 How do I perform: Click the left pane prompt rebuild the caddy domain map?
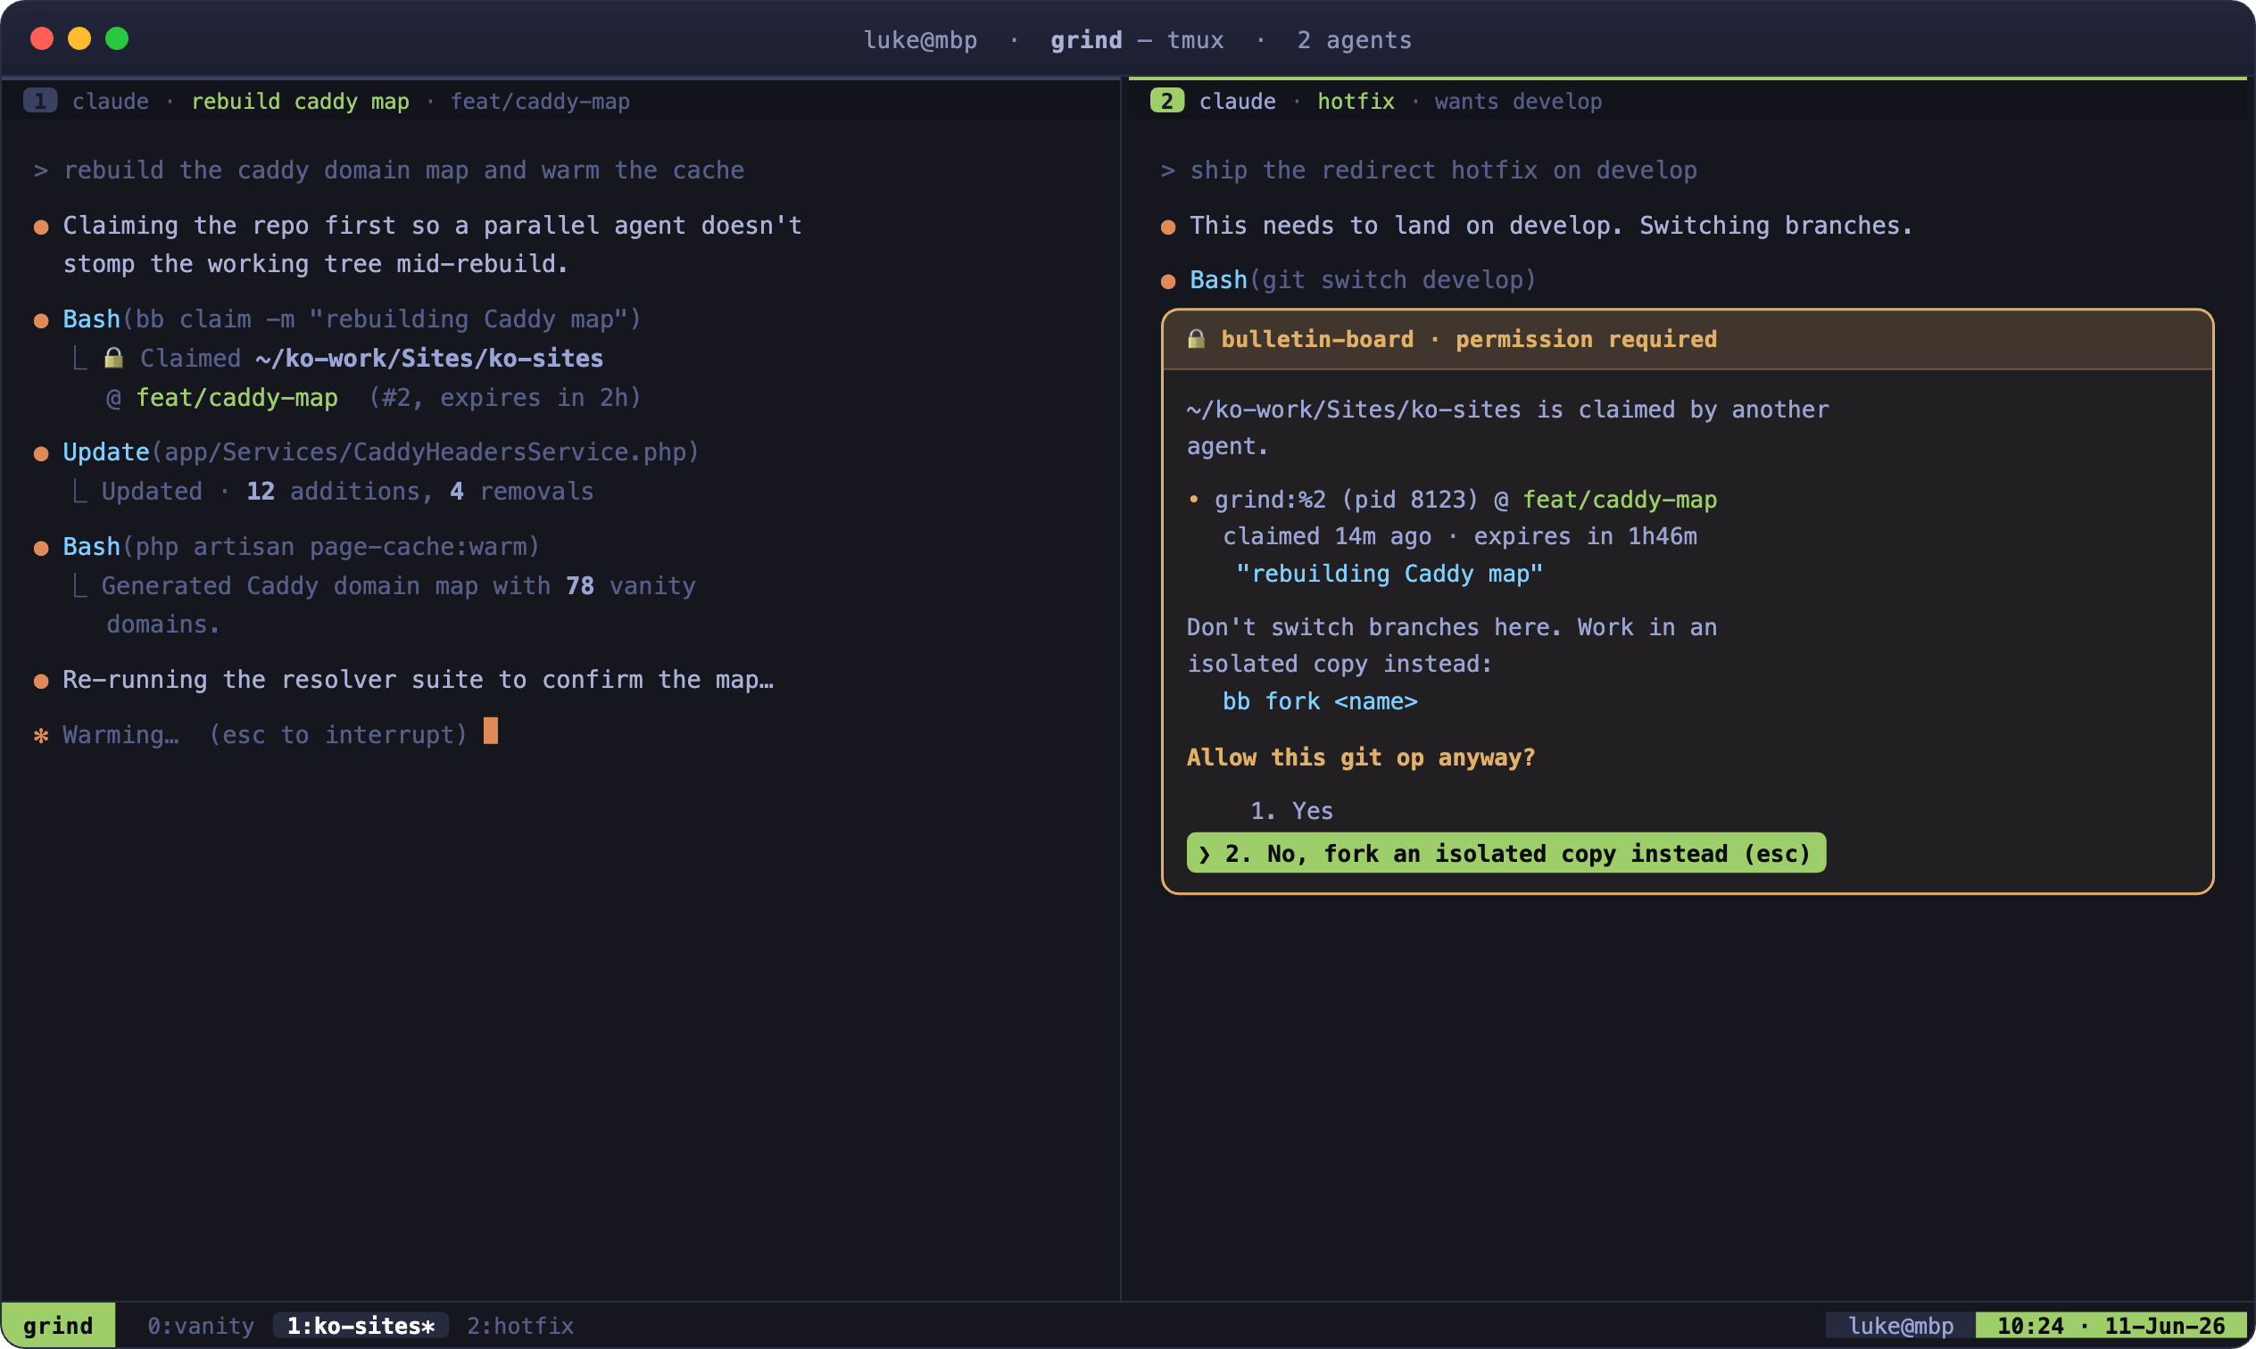(x=402, y=170)
